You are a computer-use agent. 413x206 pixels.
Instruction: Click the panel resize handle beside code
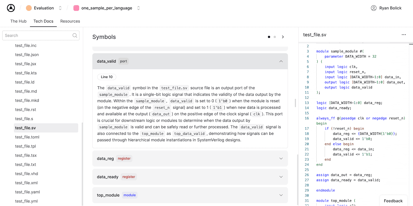[295, 103]
